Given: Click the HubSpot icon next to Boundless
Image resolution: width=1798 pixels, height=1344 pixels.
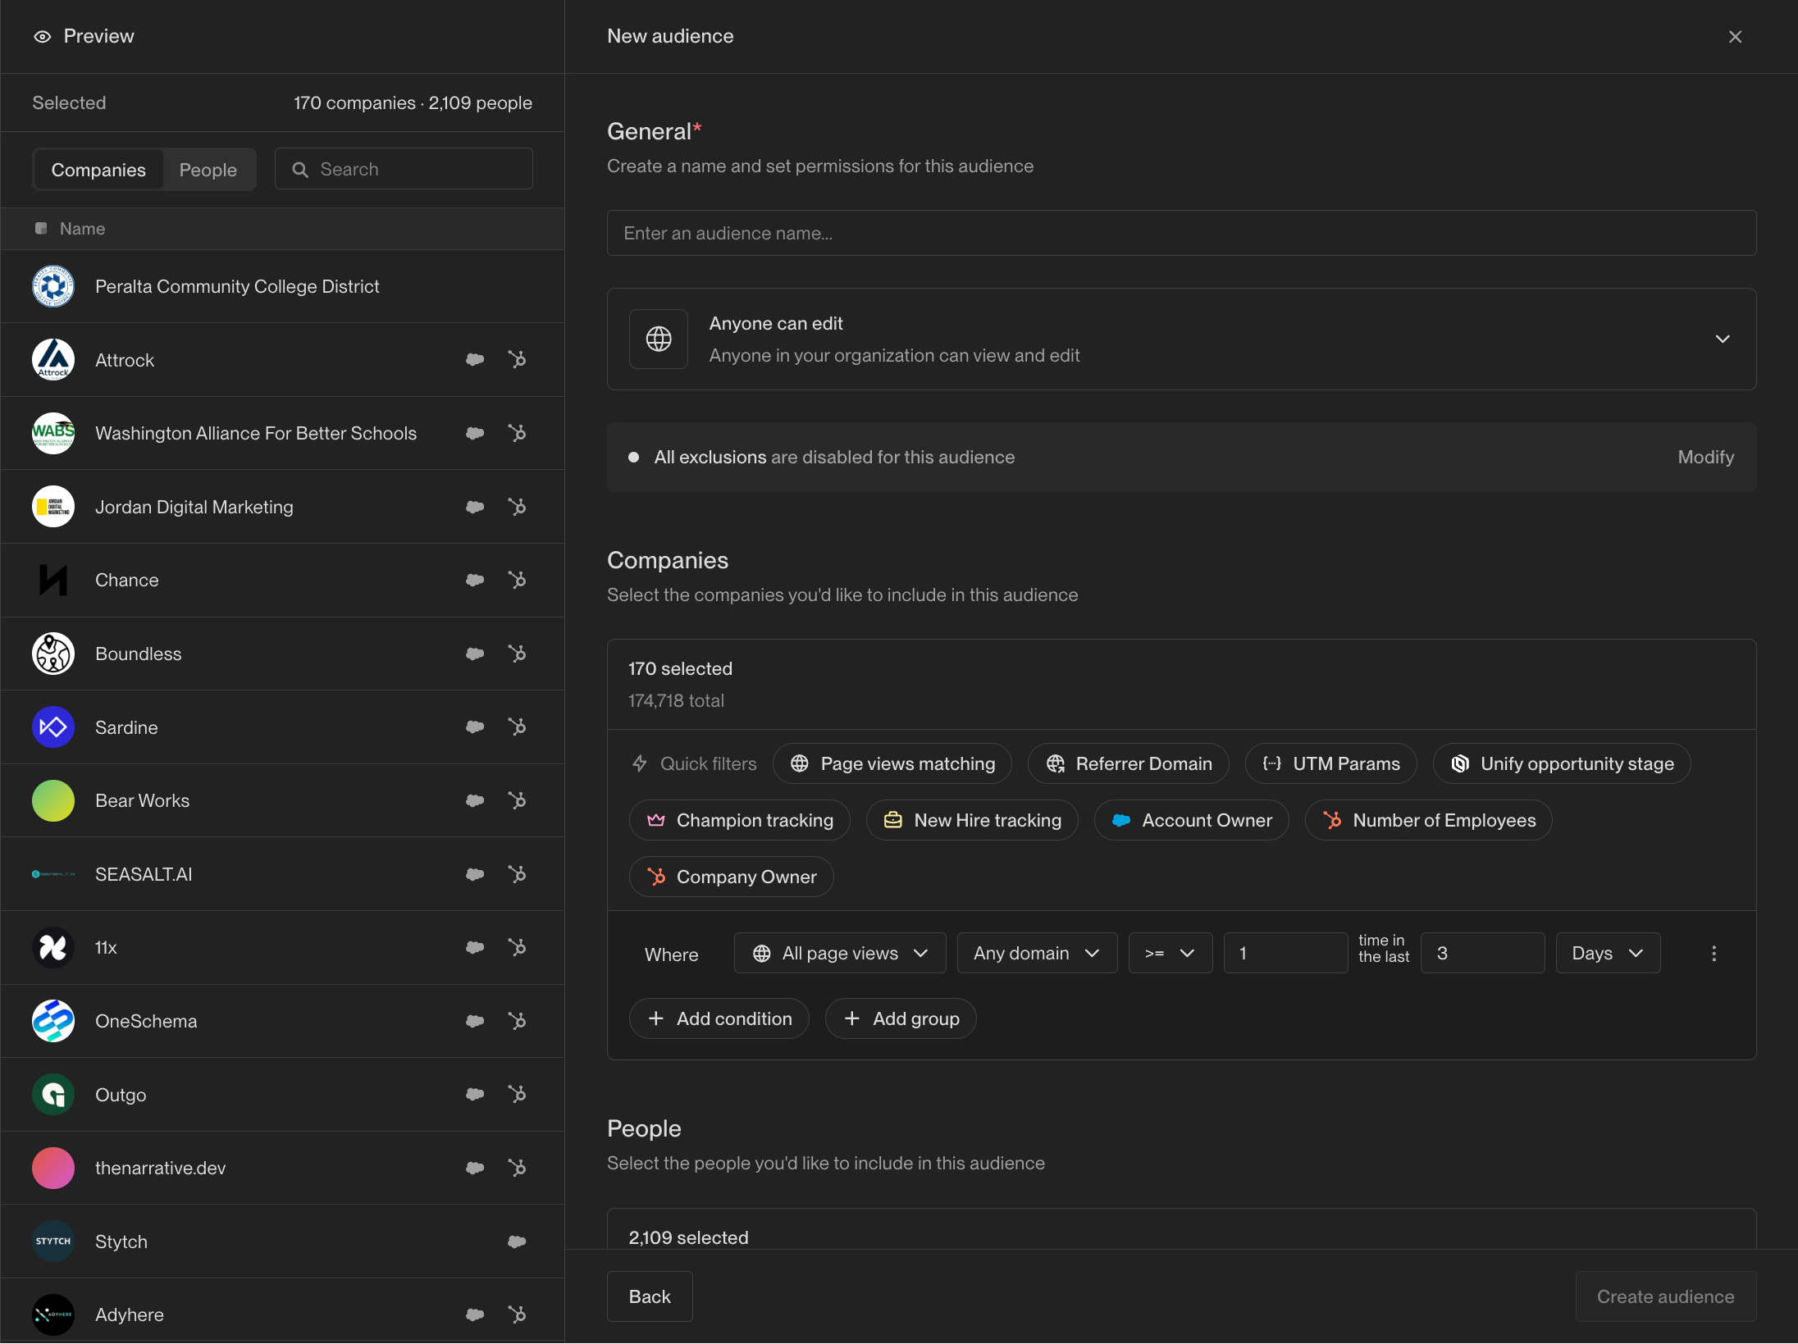Looking at the screenshot, I should click(x=517, y=654).
